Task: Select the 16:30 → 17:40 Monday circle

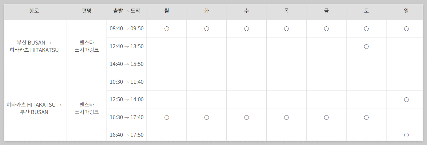Action: tap(167, 117)
